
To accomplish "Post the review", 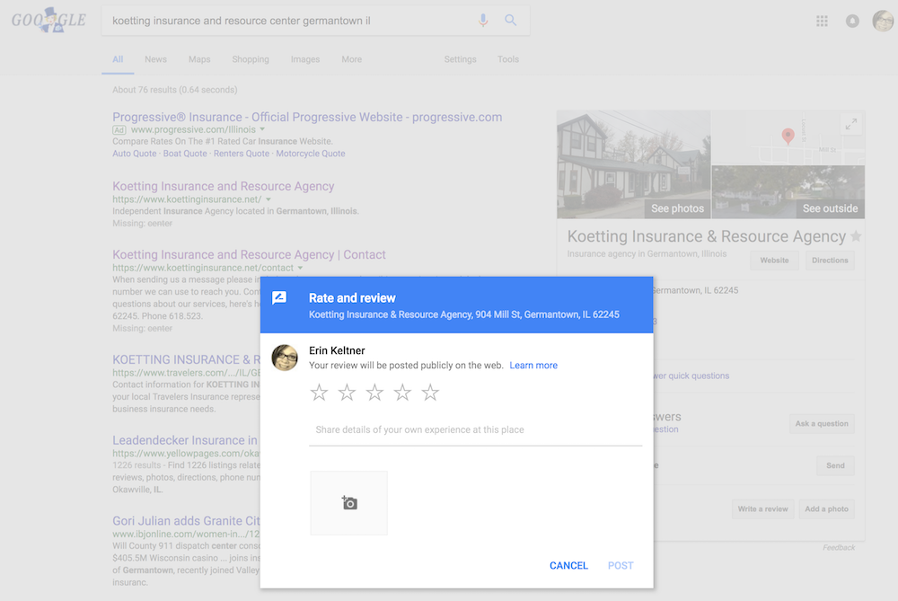I will (x=621, y=565).
